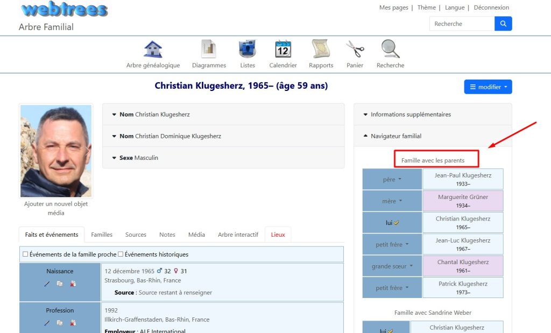
Task: Open the père dropdown in family navigator
Action: tap(392, 180)
